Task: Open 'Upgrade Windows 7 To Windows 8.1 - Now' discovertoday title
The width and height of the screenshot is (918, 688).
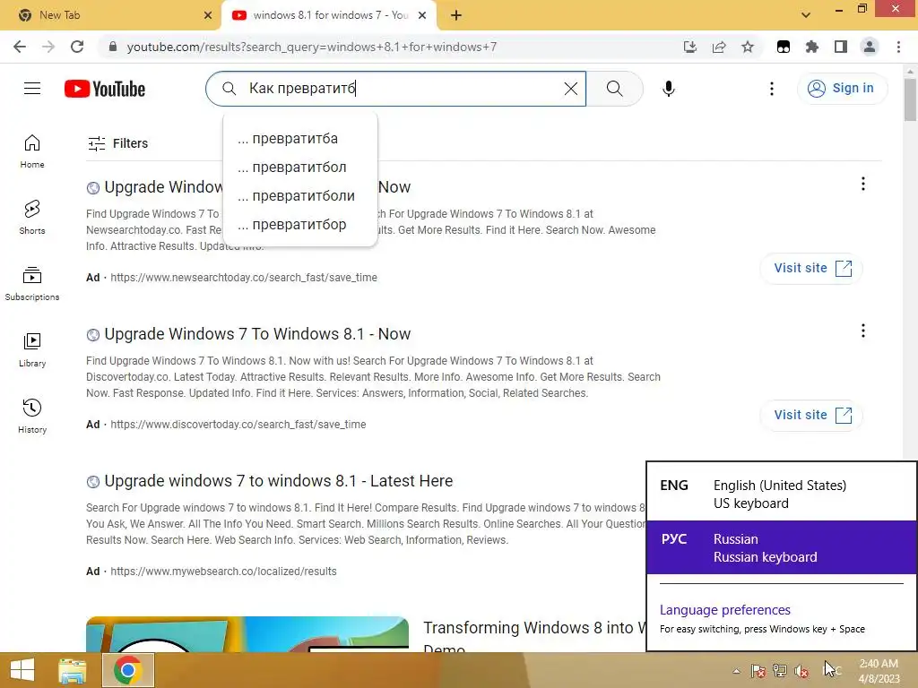Action: [257, 334]
